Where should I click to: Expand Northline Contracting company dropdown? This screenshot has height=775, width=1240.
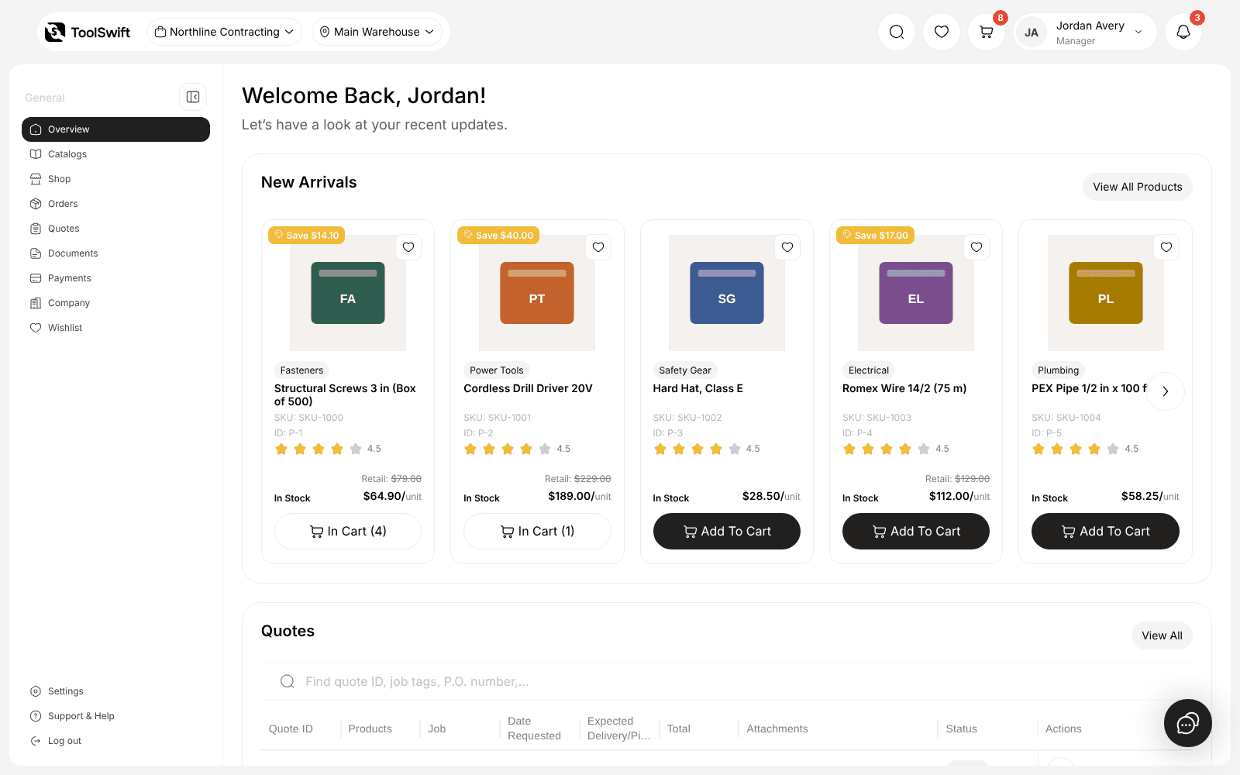[x=225, y=32]
